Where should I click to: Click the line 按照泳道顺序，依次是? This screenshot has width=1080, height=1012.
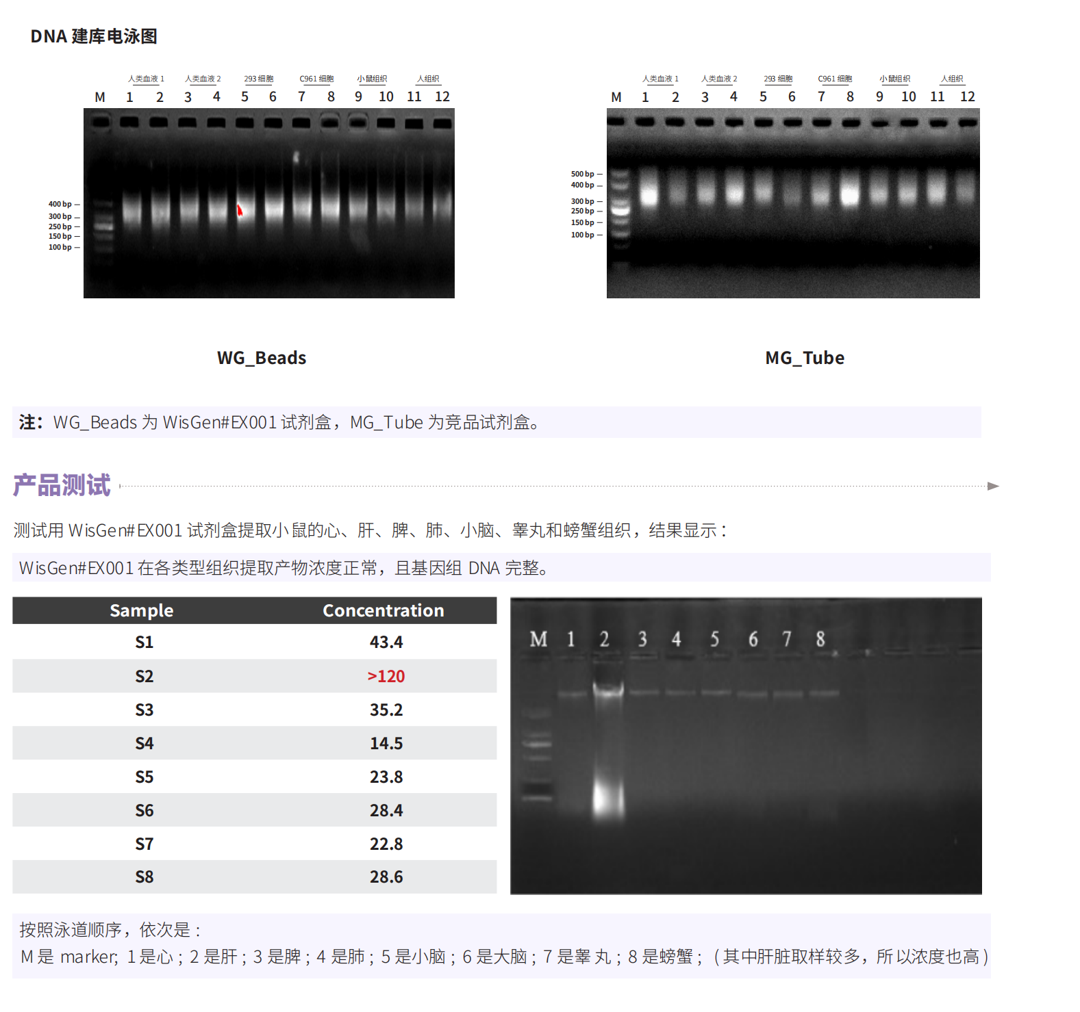pyautogui.click(x=110, y=930)
